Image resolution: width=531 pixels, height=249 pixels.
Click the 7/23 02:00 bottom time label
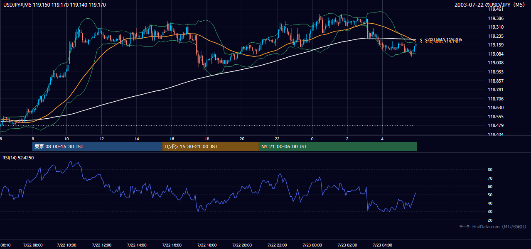click(x=348, y=245)
